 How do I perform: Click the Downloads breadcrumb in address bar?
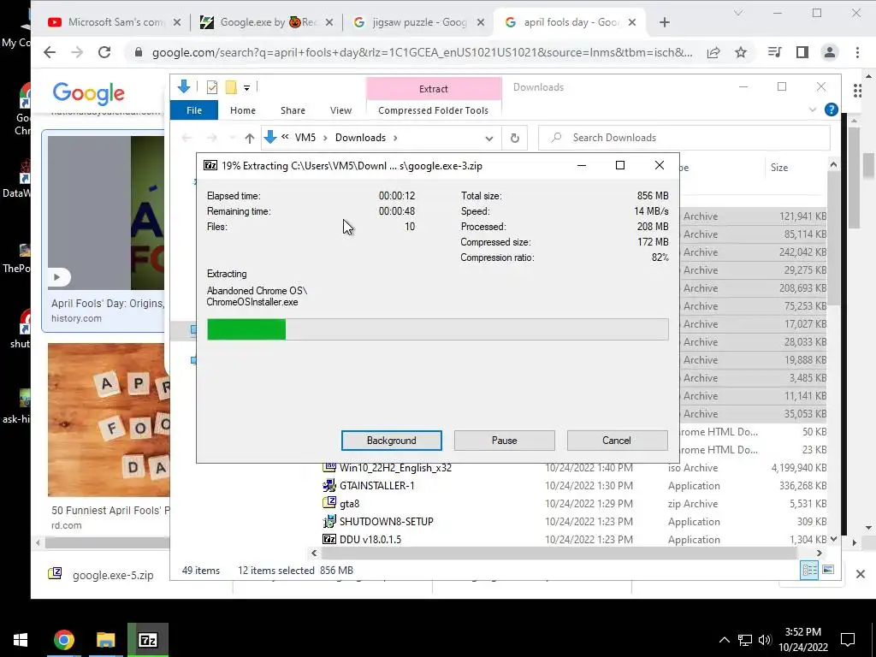(x=360, y=138)
